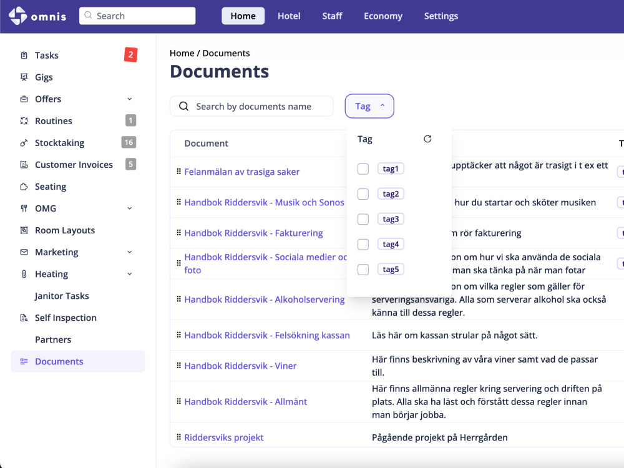The image size is (624, 468).
Task: Open Handbok Riddersvik - Allmänt document
Action: click(245, 401)
